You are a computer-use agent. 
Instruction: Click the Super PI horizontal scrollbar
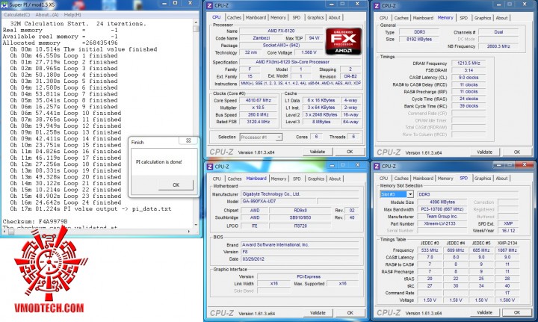98,232
